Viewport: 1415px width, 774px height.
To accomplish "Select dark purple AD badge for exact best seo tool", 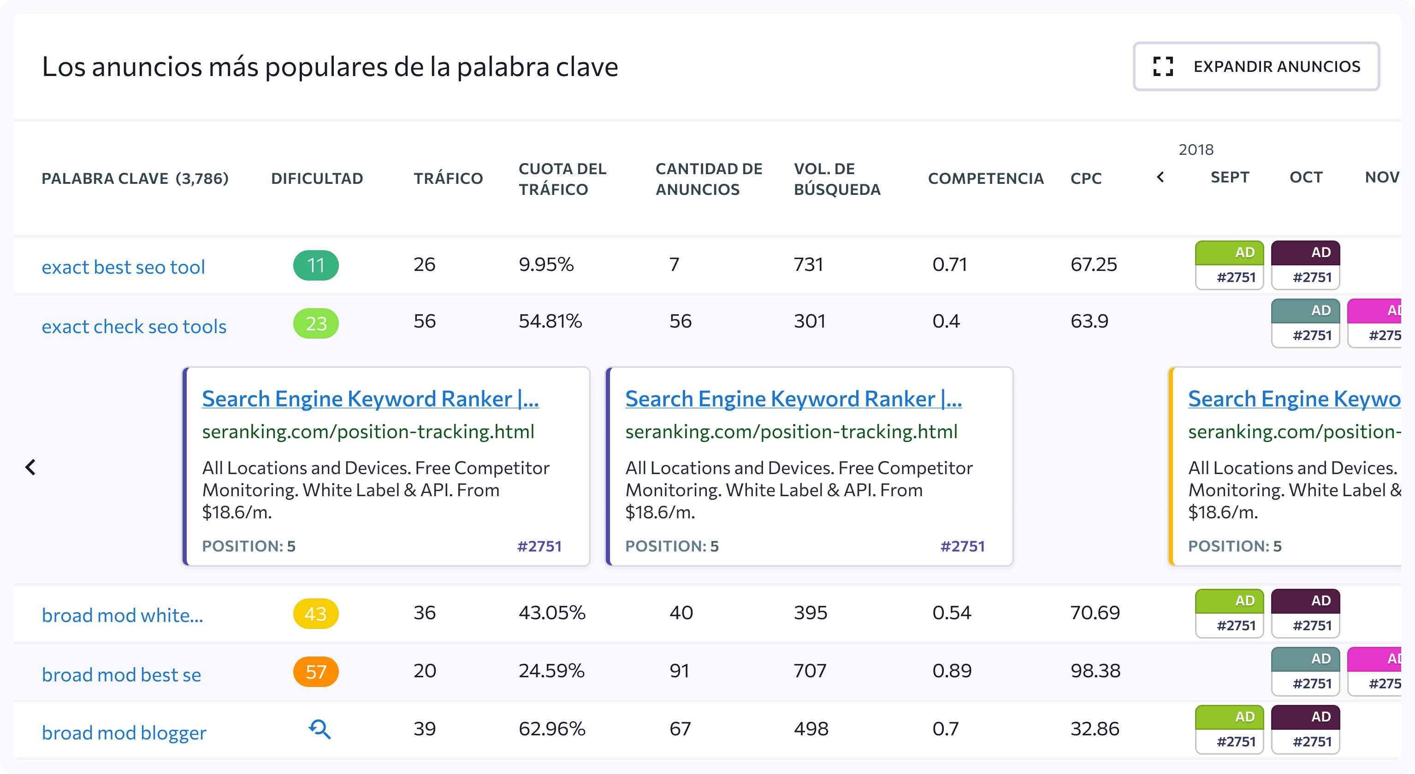I will 1306,265.
